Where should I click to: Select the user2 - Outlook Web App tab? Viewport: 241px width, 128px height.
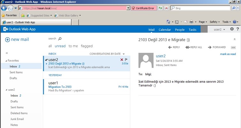click(x=36, y=22)
